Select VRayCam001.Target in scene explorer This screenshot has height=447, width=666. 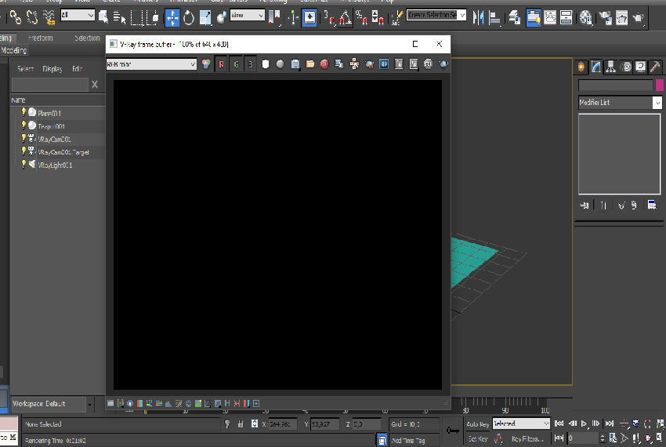click(x=63, y=152)
